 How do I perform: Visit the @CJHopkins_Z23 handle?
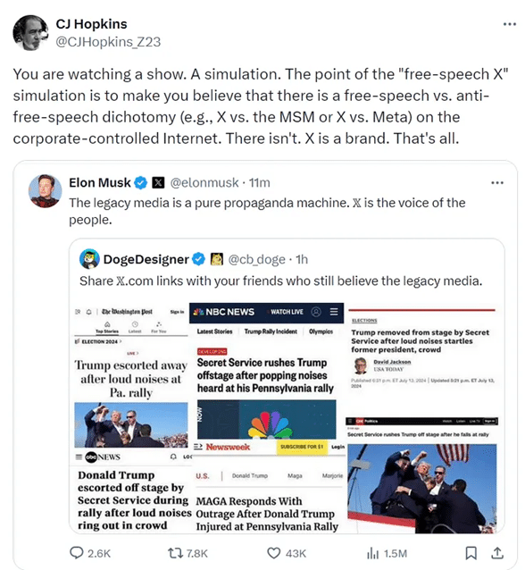pos(108,42)
